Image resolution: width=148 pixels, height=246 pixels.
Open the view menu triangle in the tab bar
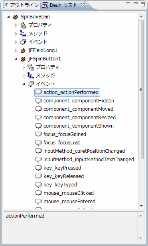coord(128,4)
